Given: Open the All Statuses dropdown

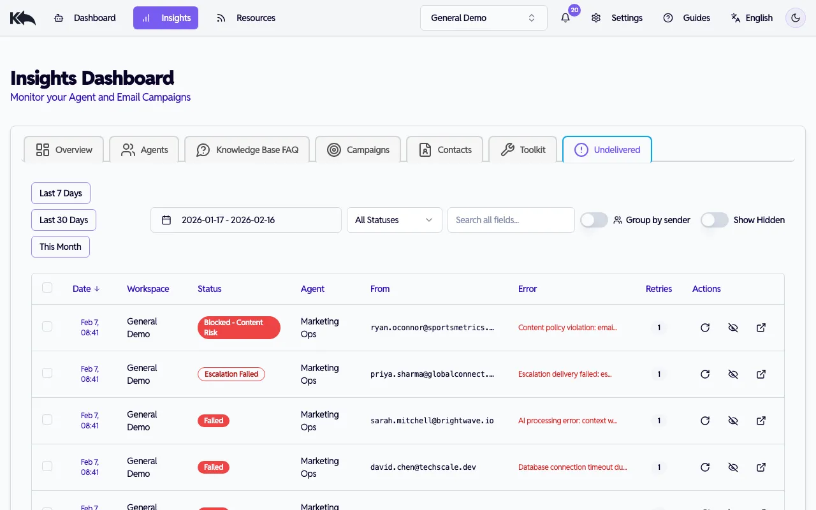Looking at the screenshot, I should [x=394, y=219].
